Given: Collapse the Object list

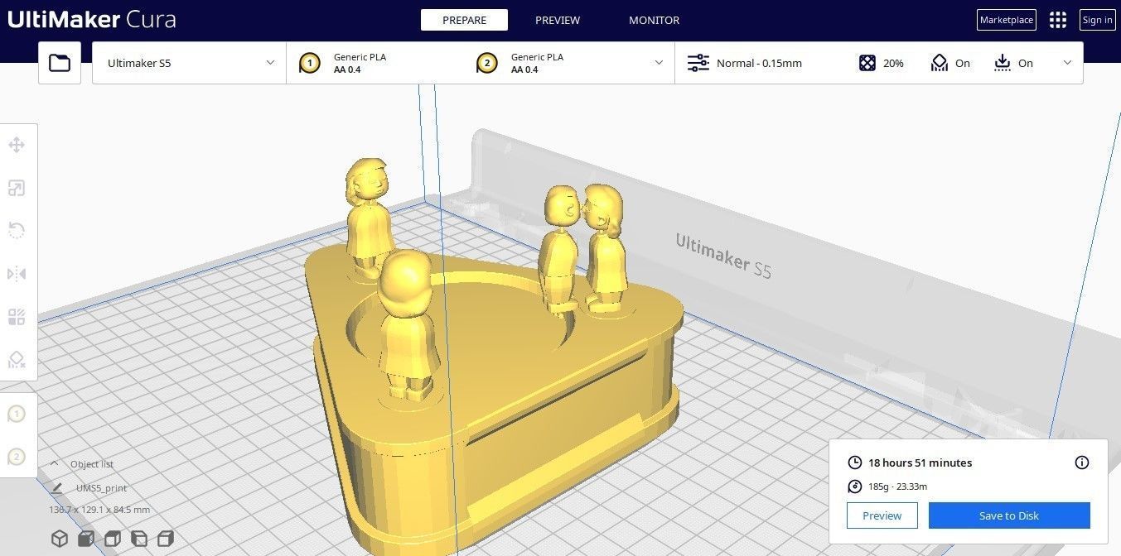Looking at the screenshot, I should pyautogui.click(x=55, y=464).
